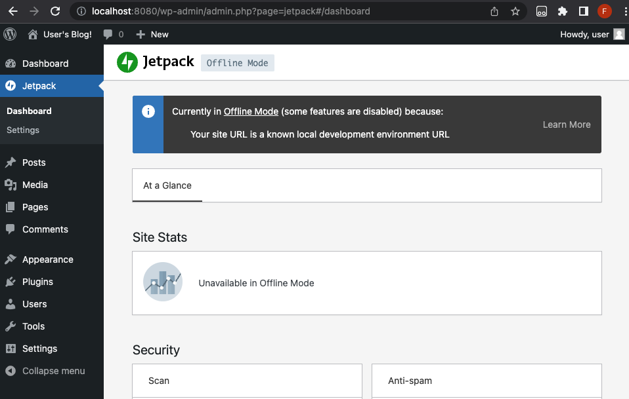Image resolution: width=629 pixels, height=399 pixels.
Task: Click the Jetpack green logo icon
Action: pos(129,62)
